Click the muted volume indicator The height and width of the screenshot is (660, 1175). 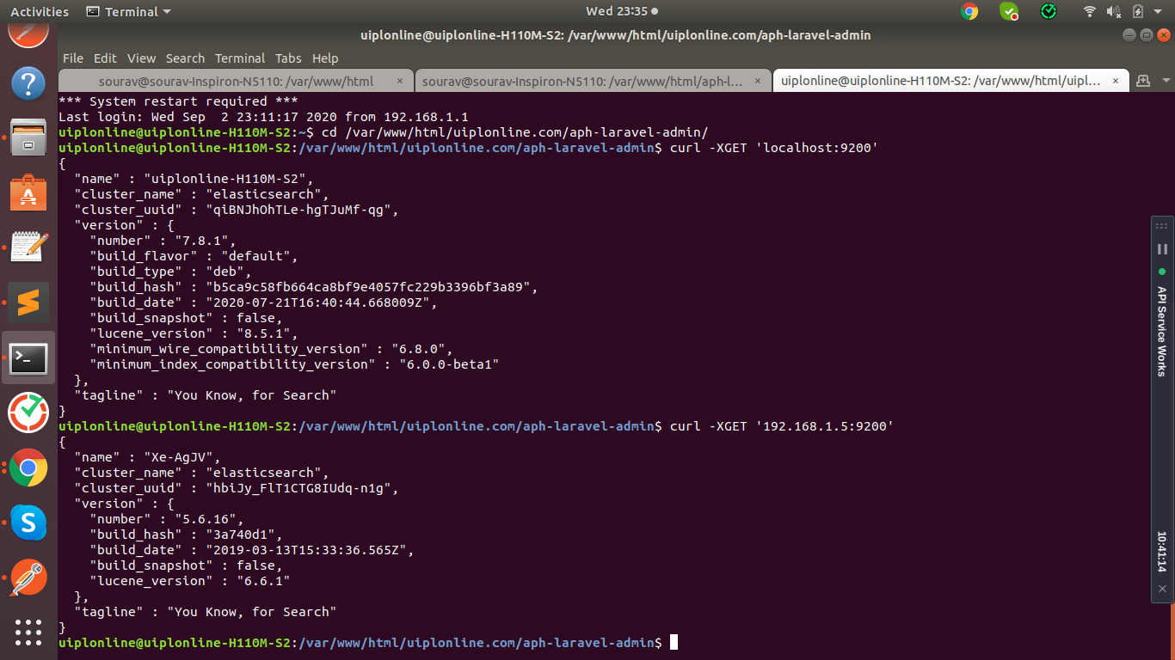click(1114, 11)
